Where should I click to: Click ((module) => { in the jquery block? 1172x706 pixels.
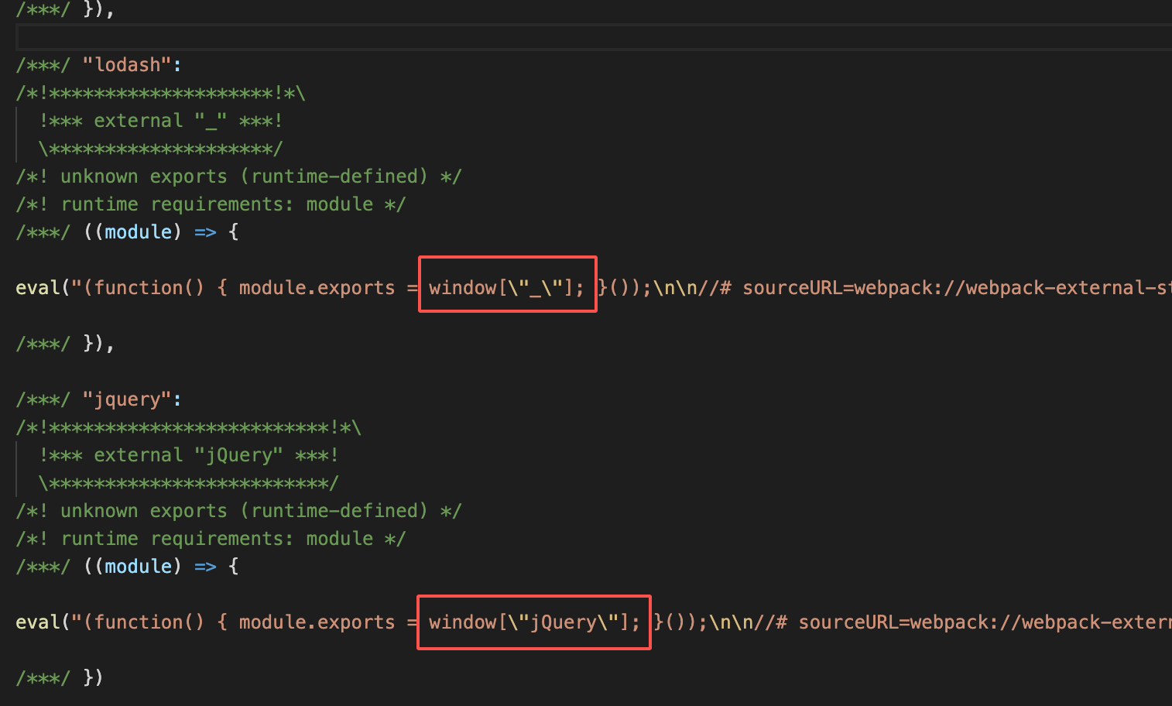pyautogui.click(x=161, y=567)
